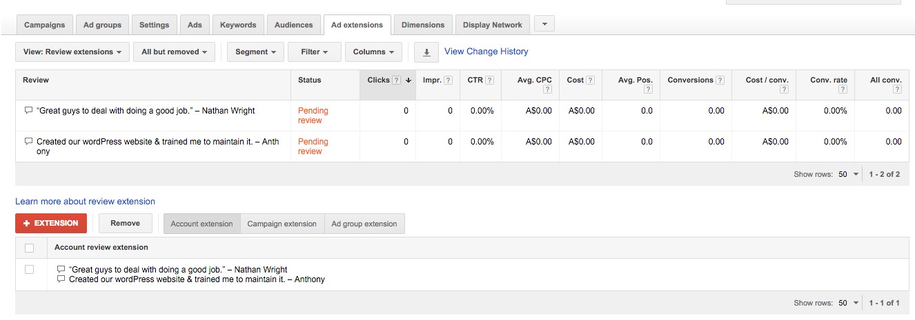This screenshot has width=915, height=320.
Task: Click speech bubble icon in Account review extension list for Anthony
Action: point(61,279)
